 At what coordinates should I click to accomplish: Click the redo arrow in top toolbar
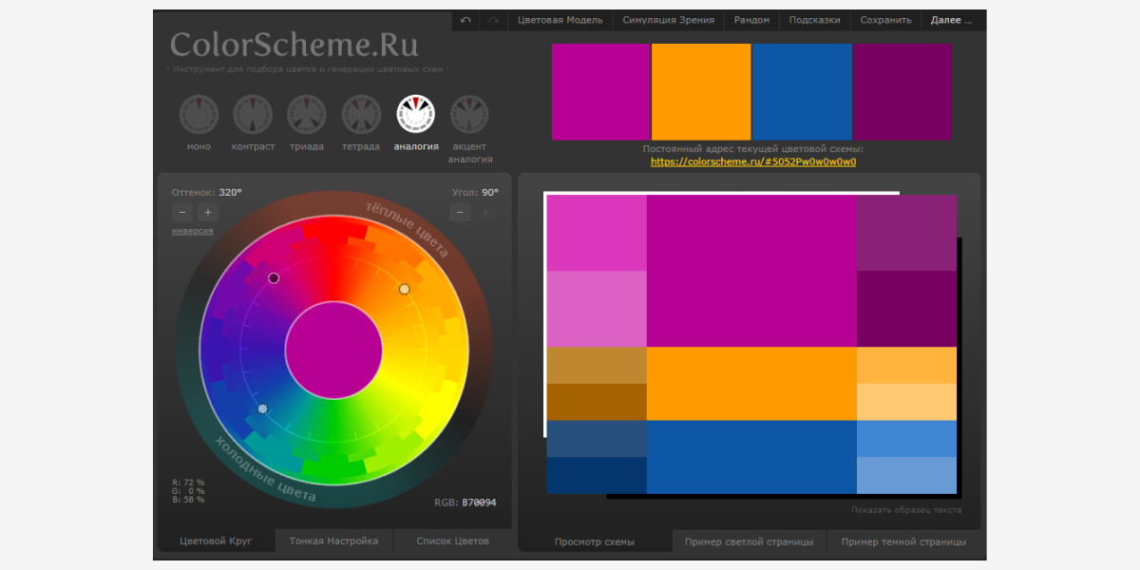(x=493, y=20)
